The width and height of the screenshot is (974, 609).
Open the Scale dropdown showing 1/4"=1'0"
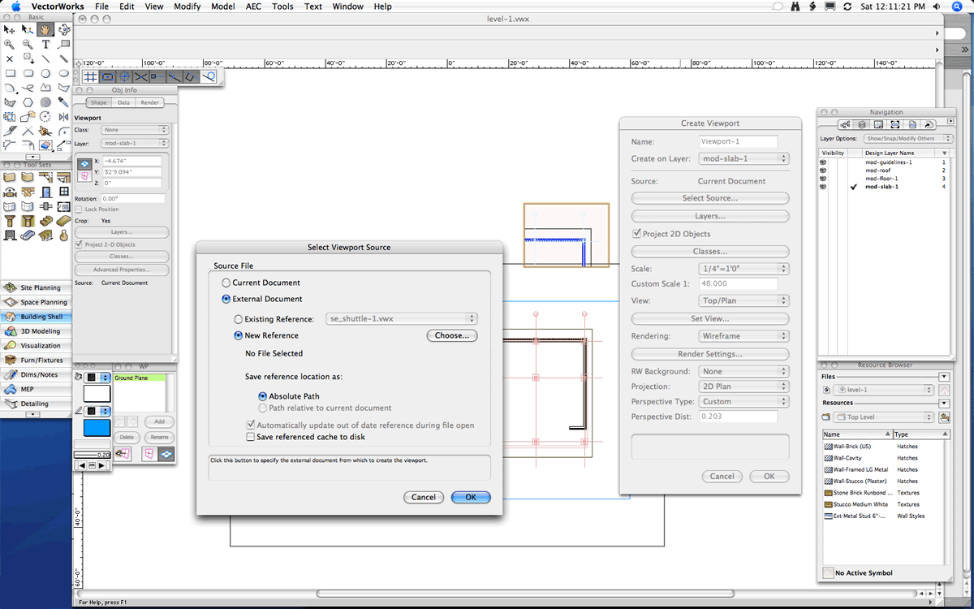tap(743, 268)
